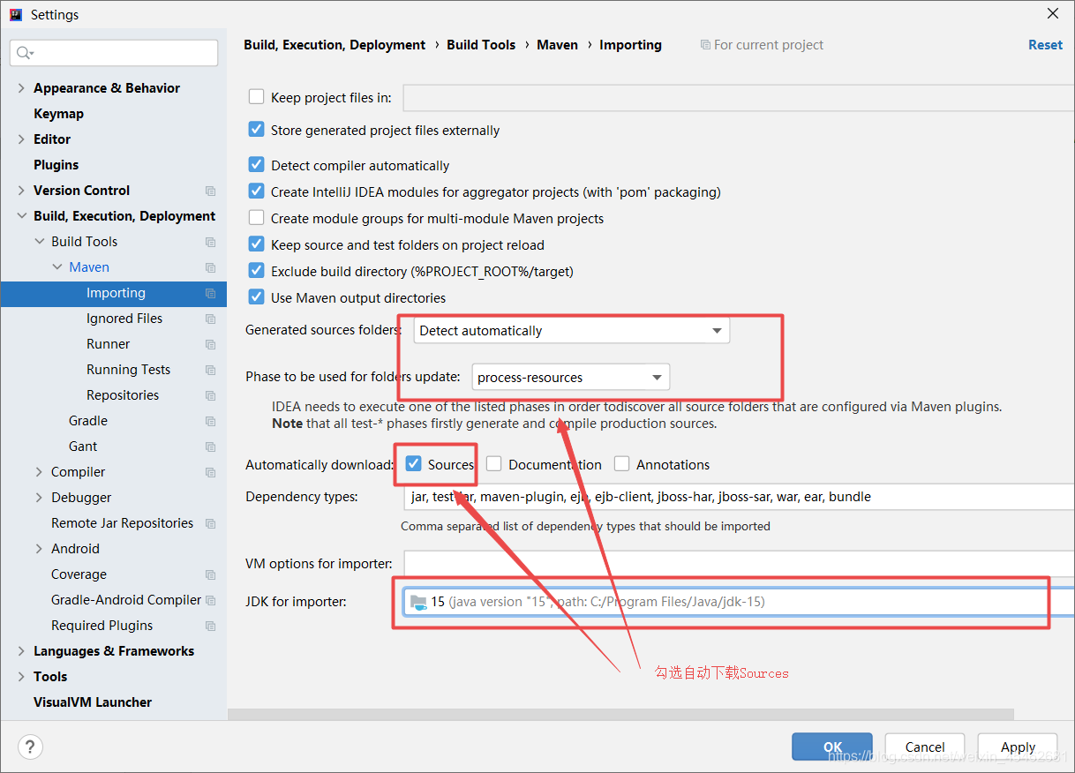Select Keymap in settings tree
The image size is (1075, 773).
pyautogui.click(x=58, y=114)
